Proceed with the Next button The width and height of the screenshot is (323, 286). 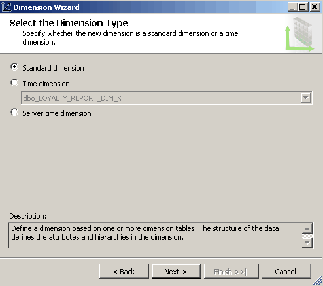[x=177, y=272]
